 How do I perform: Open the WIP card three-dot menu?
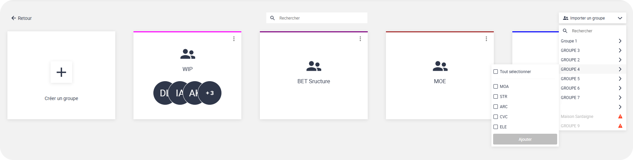234,39
